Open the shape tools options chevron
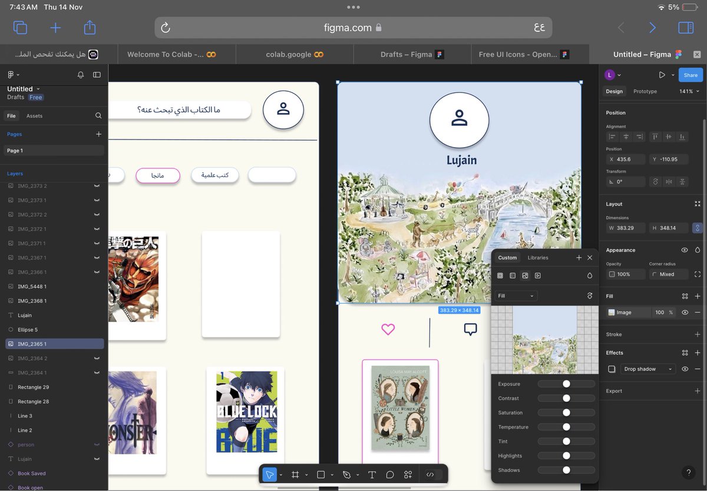Screen dimensions: 707x491 pos(332,475)
